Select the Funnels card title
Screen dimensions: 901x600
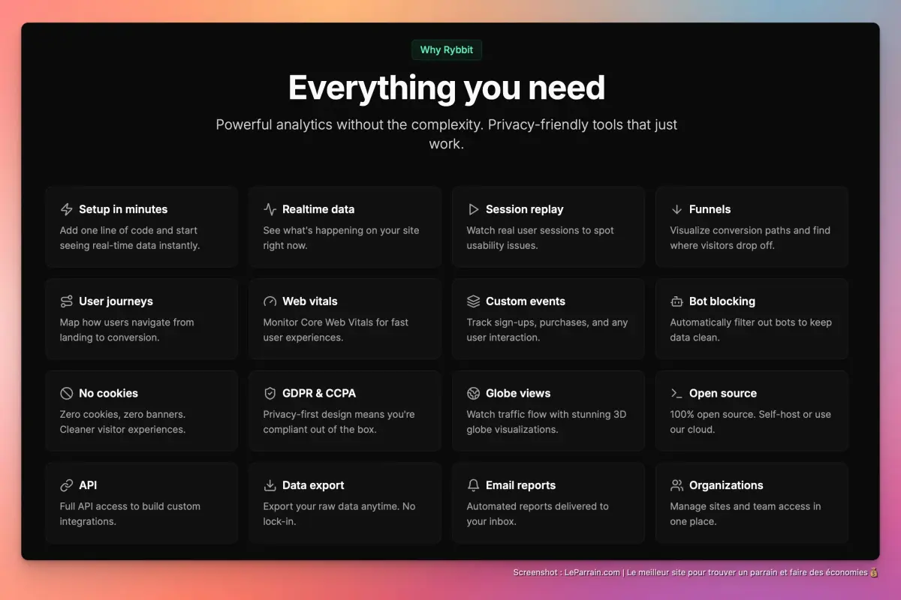710,209
